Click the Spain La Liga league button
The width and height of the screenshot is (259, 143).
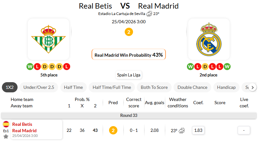[129, 75]
